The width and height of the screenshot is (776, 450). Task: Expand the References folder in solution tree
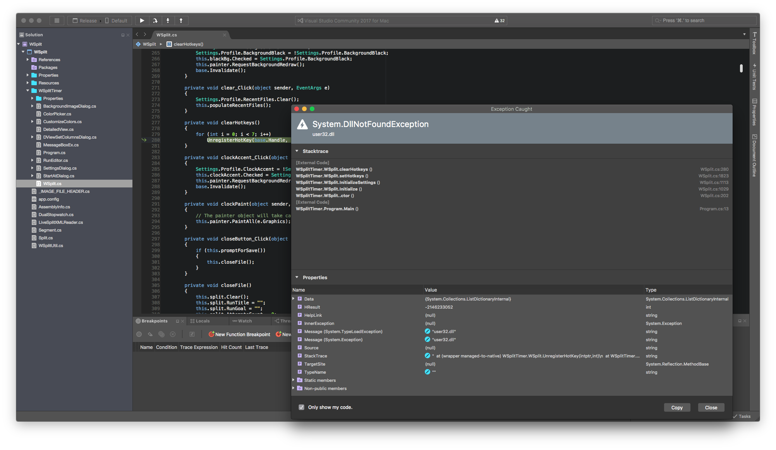[27, 60]
